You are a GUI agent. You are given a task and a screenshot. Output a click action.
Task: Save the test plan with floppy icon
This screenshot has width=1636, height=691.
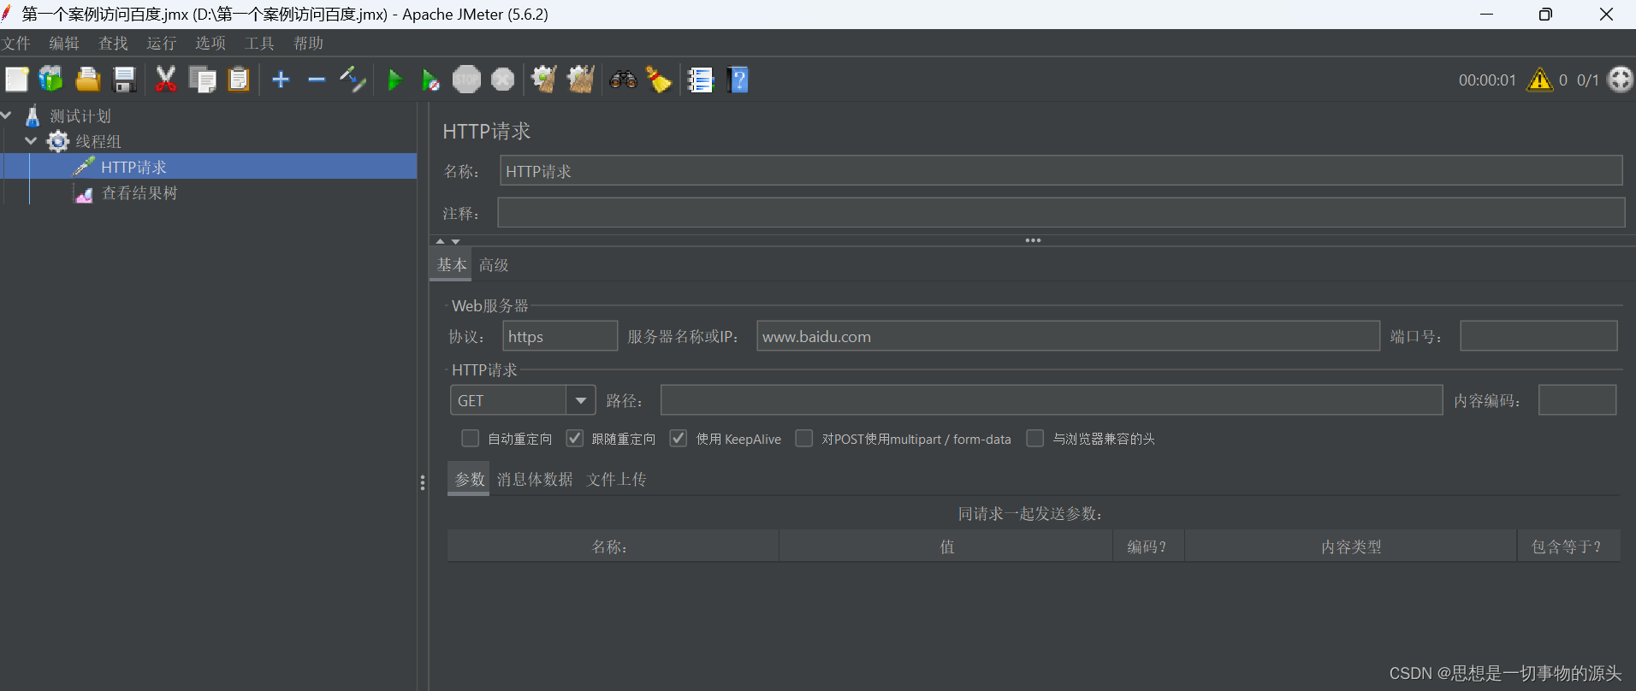click(x=125, y=80)
